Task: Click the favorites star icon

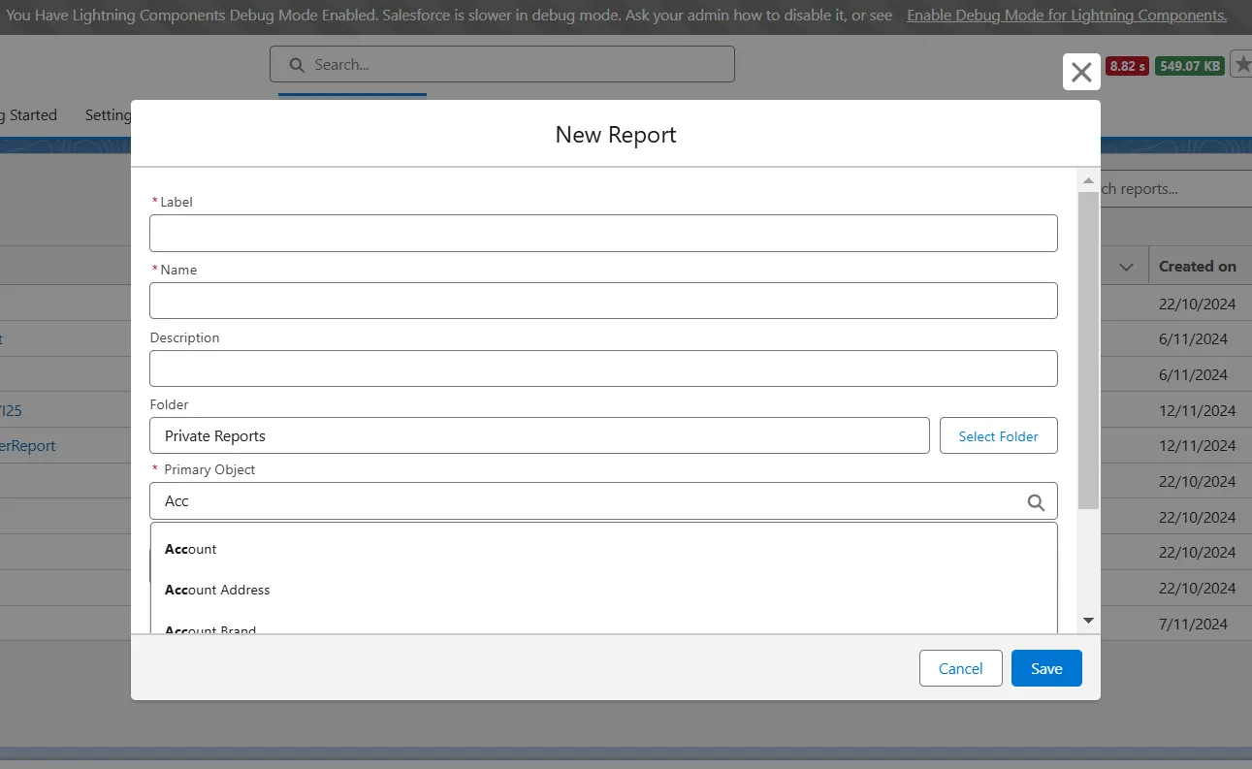Action: pos(1242,65)
